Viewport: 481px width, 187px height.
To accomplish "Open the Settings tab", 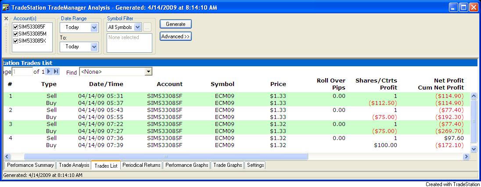I will [255, 165].
